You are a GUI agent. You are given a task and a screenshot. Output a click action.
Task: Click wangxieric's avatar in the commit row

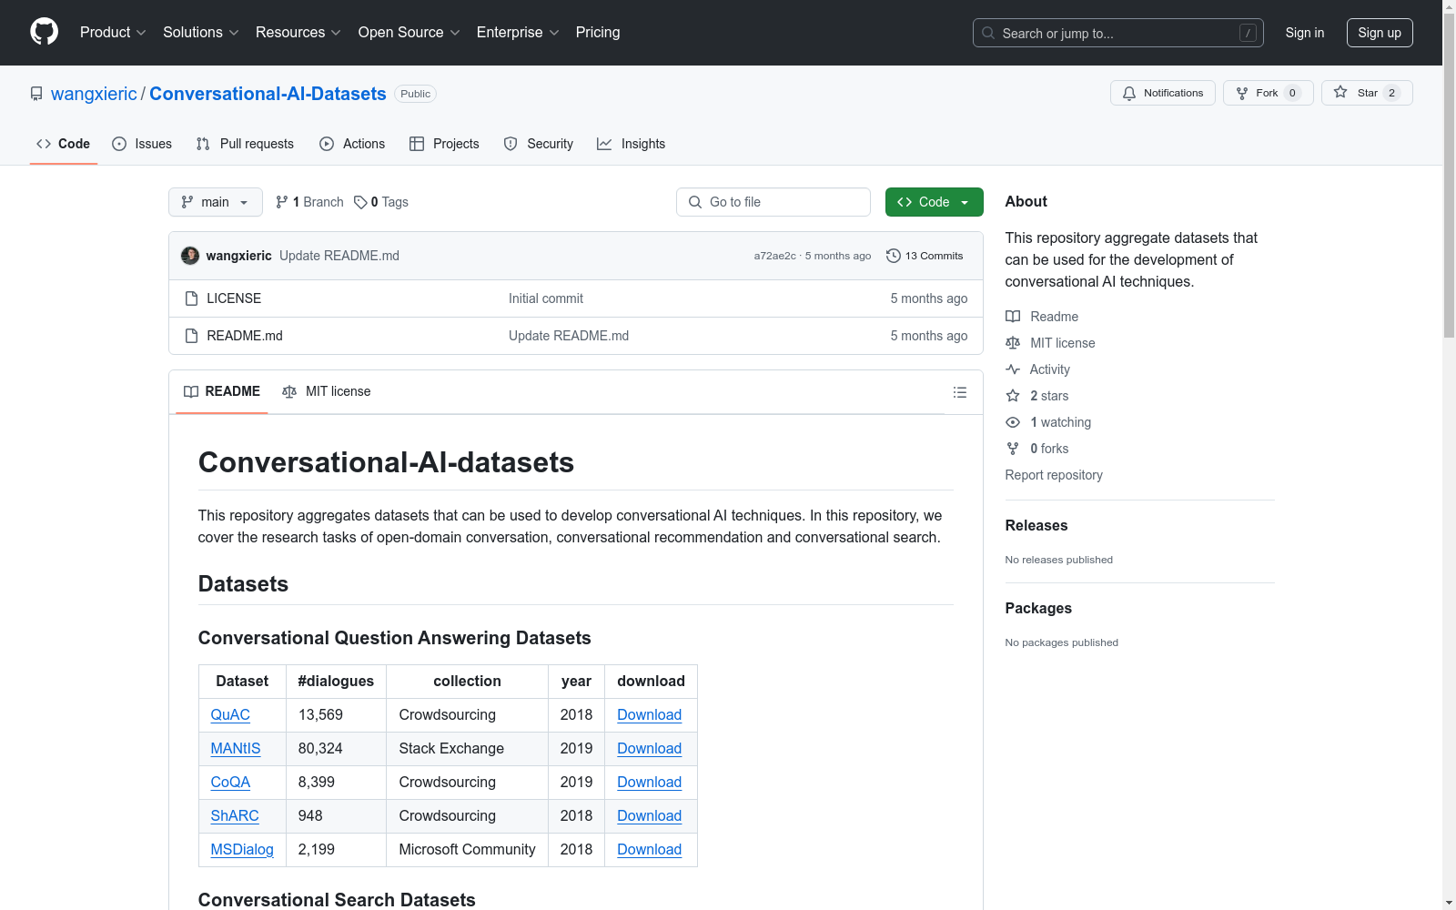[x=190, y=256]
